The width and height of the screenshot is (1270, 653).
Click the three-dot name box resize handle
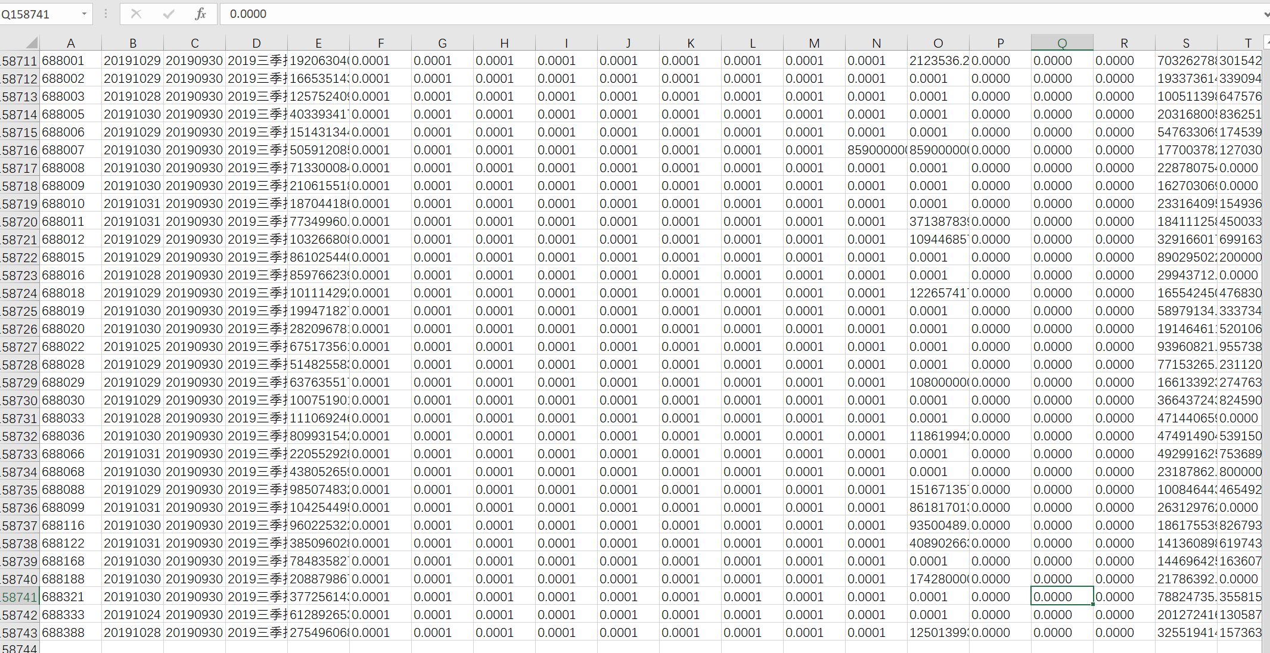(105, 14)
